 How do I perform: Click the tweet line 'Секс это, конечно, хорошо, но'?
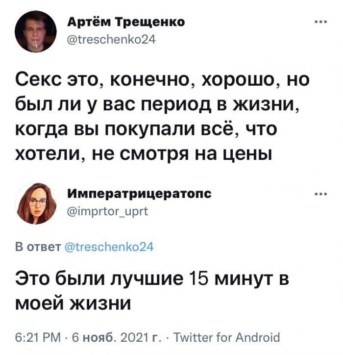click(x=159, y=80)
